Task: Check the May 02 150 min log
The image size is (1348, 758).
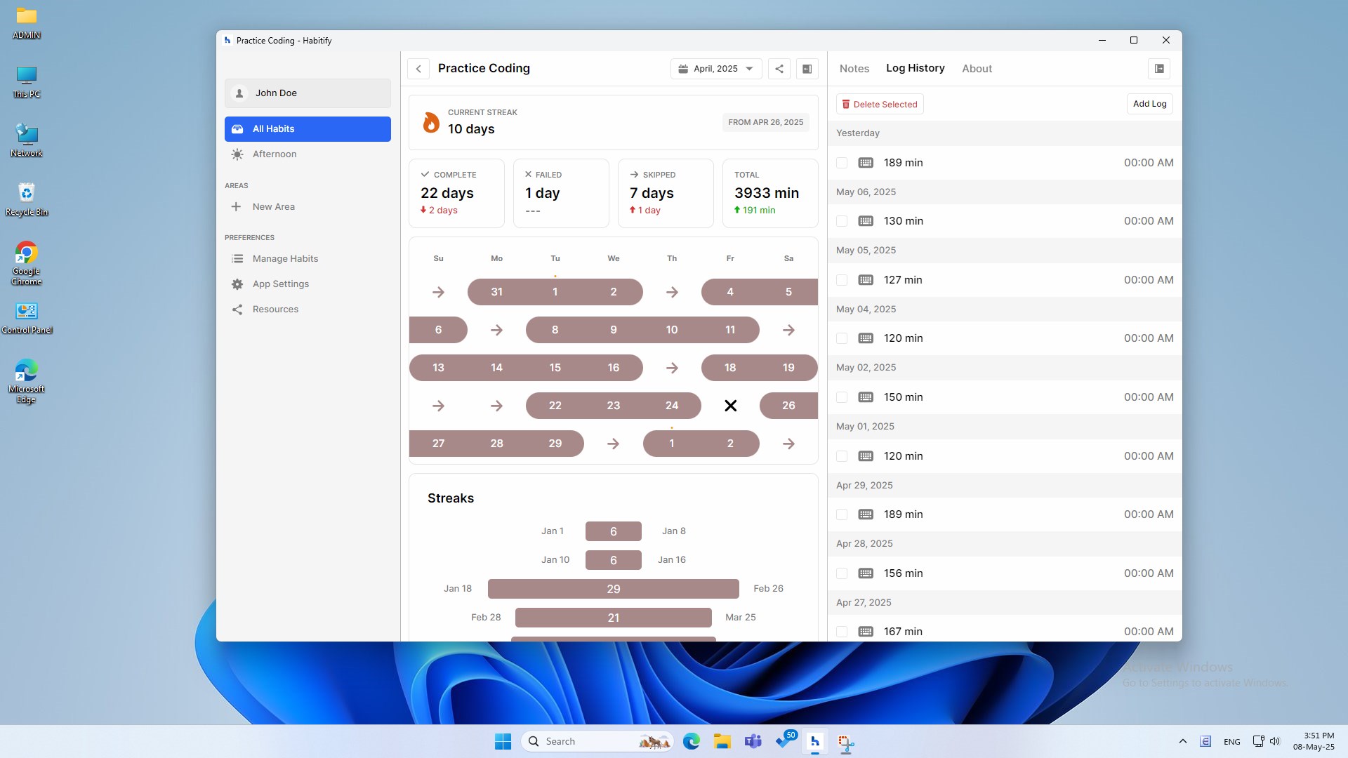Action: [x=842, y=397]
